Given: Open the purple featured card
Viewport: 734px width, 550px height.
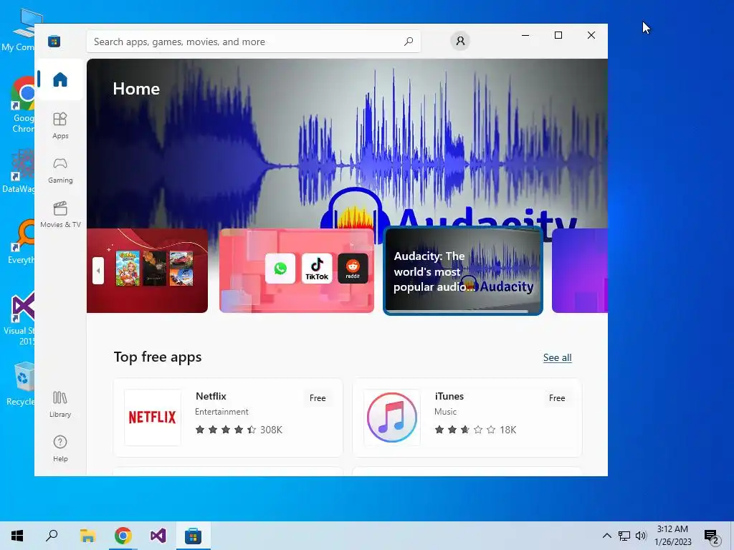Looking at the screenshot, I should coord(579,270).
